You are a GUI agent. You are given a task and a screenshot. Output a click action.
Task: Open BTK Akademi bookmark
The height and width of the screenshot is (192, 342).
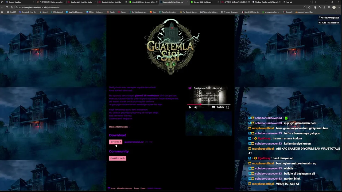56,12
